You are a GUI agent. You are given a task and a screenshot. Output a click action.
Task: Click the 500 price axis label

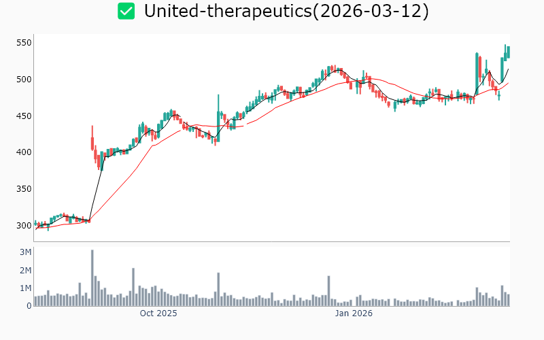pyautogui.click(x=24, y=80)
